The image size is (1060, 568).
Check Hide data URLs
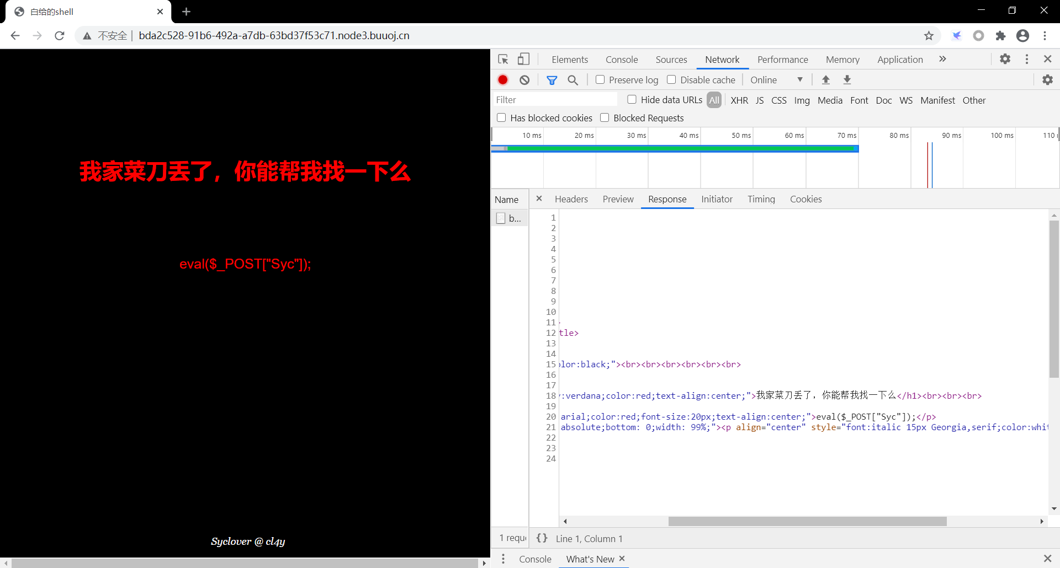632,99
